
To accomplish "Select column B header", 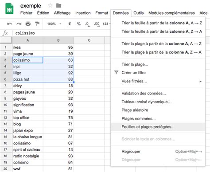I will point(58,40).
